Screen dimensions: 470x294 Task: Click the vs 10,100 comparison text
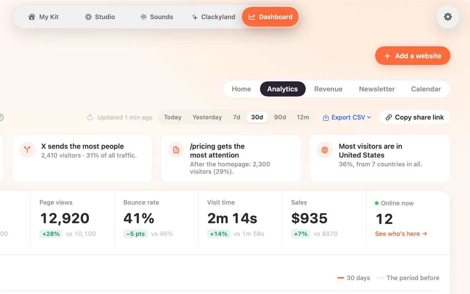81,234
